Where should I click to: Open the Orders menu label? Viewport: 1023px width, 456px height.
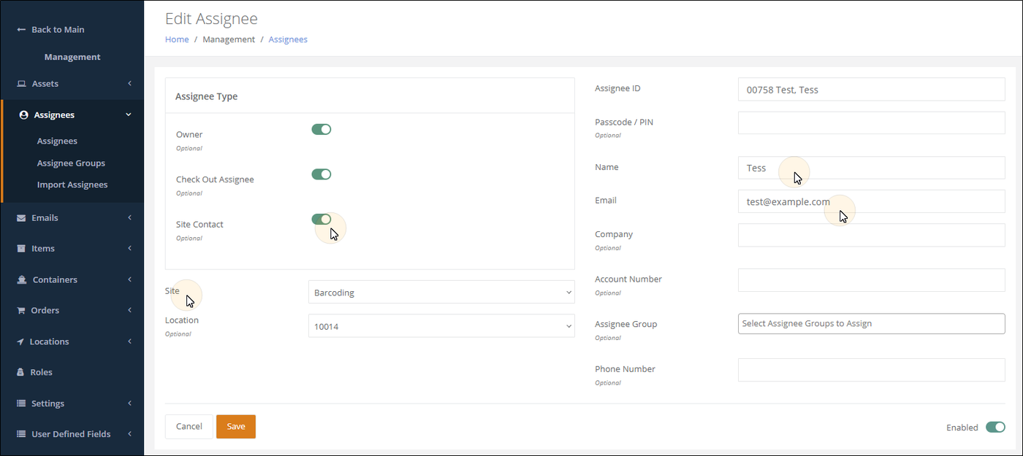[45, 311]
